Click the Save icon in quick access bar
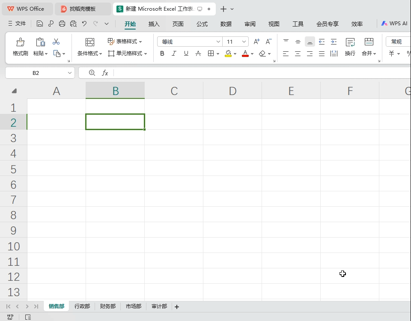This screenshot has width=411, height=321. click(x=40, y=24)
